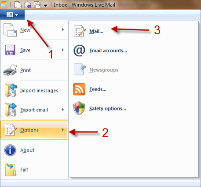Open Safety options... entry
The width and height of the screenshot is (201, 187).
point(108,109)
